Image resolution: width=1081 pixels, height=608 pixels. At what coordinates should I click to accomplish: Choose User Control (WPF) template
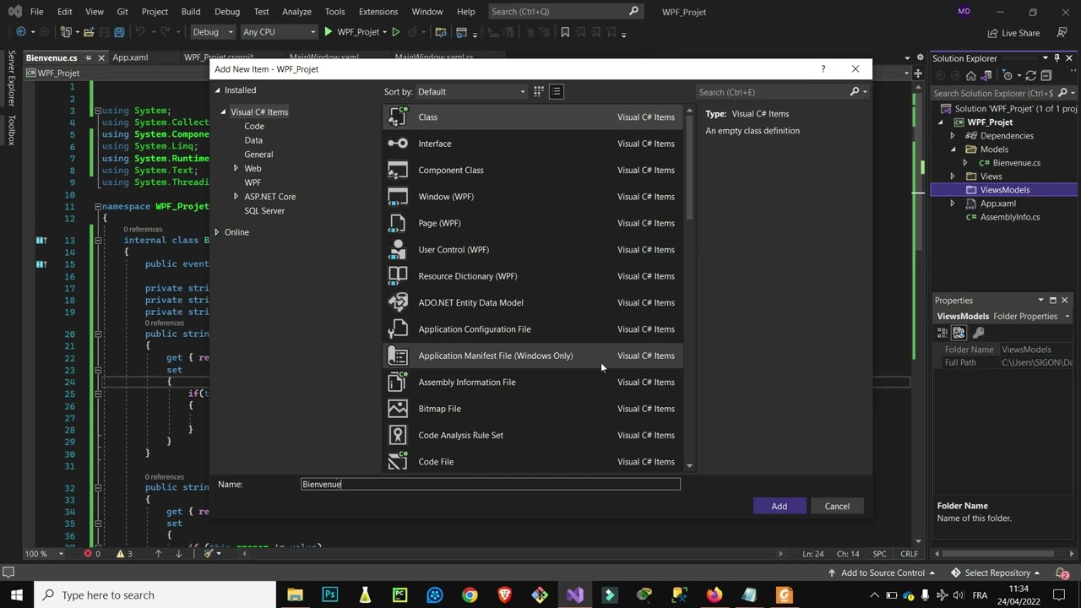click(x=533, y=250)
